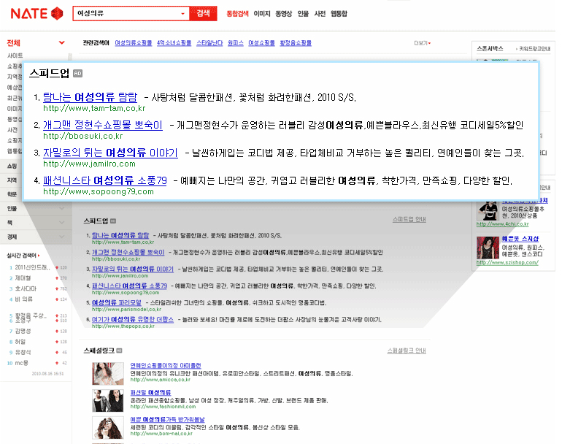
Task: Click trending keyword 비 의류
Action: click(x=23, y=299)
